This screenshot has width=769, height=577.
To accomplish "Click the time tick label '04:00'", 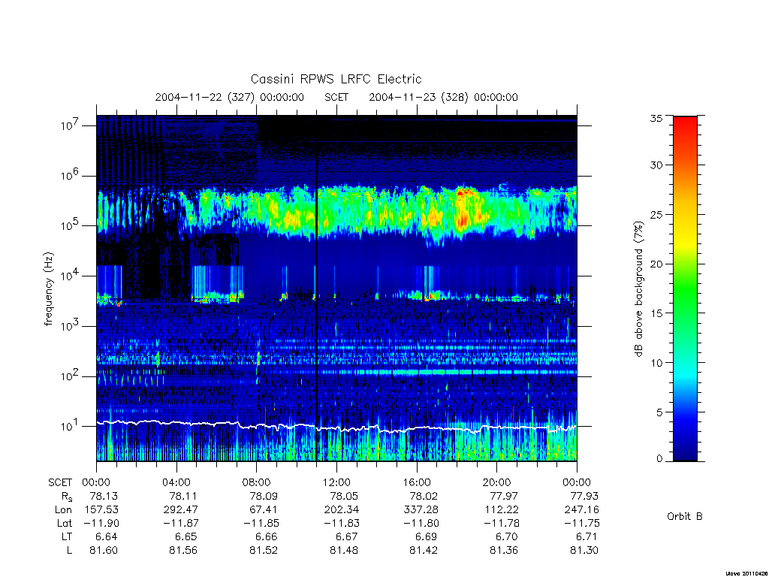I will 176,482.
